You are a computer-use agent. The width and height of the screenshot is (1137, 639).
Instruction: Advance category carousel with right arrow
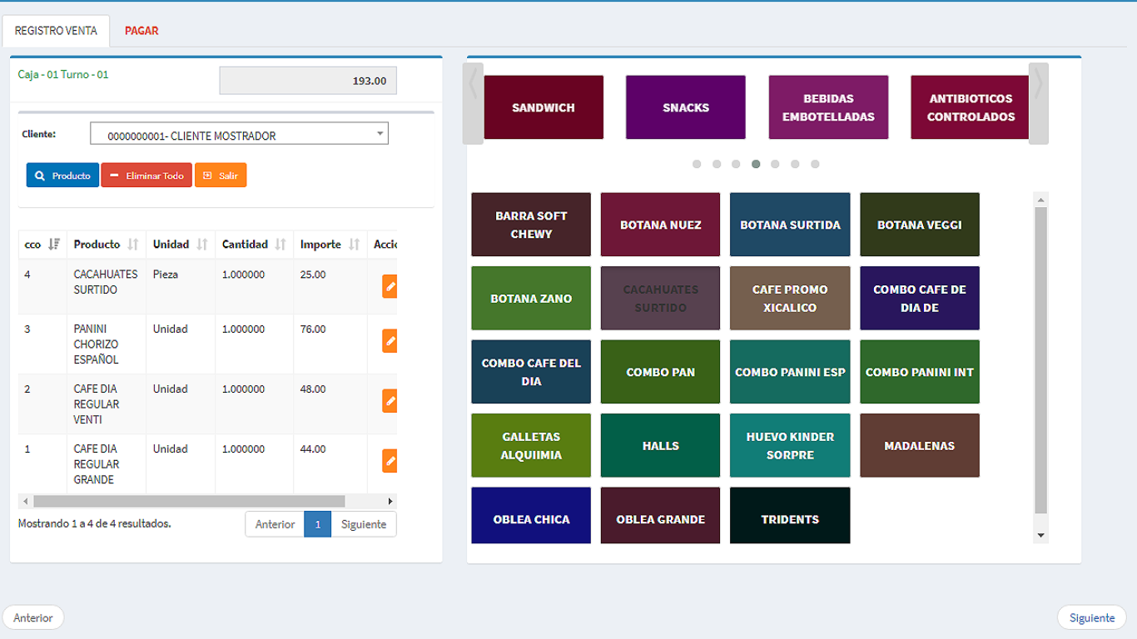1038,103
